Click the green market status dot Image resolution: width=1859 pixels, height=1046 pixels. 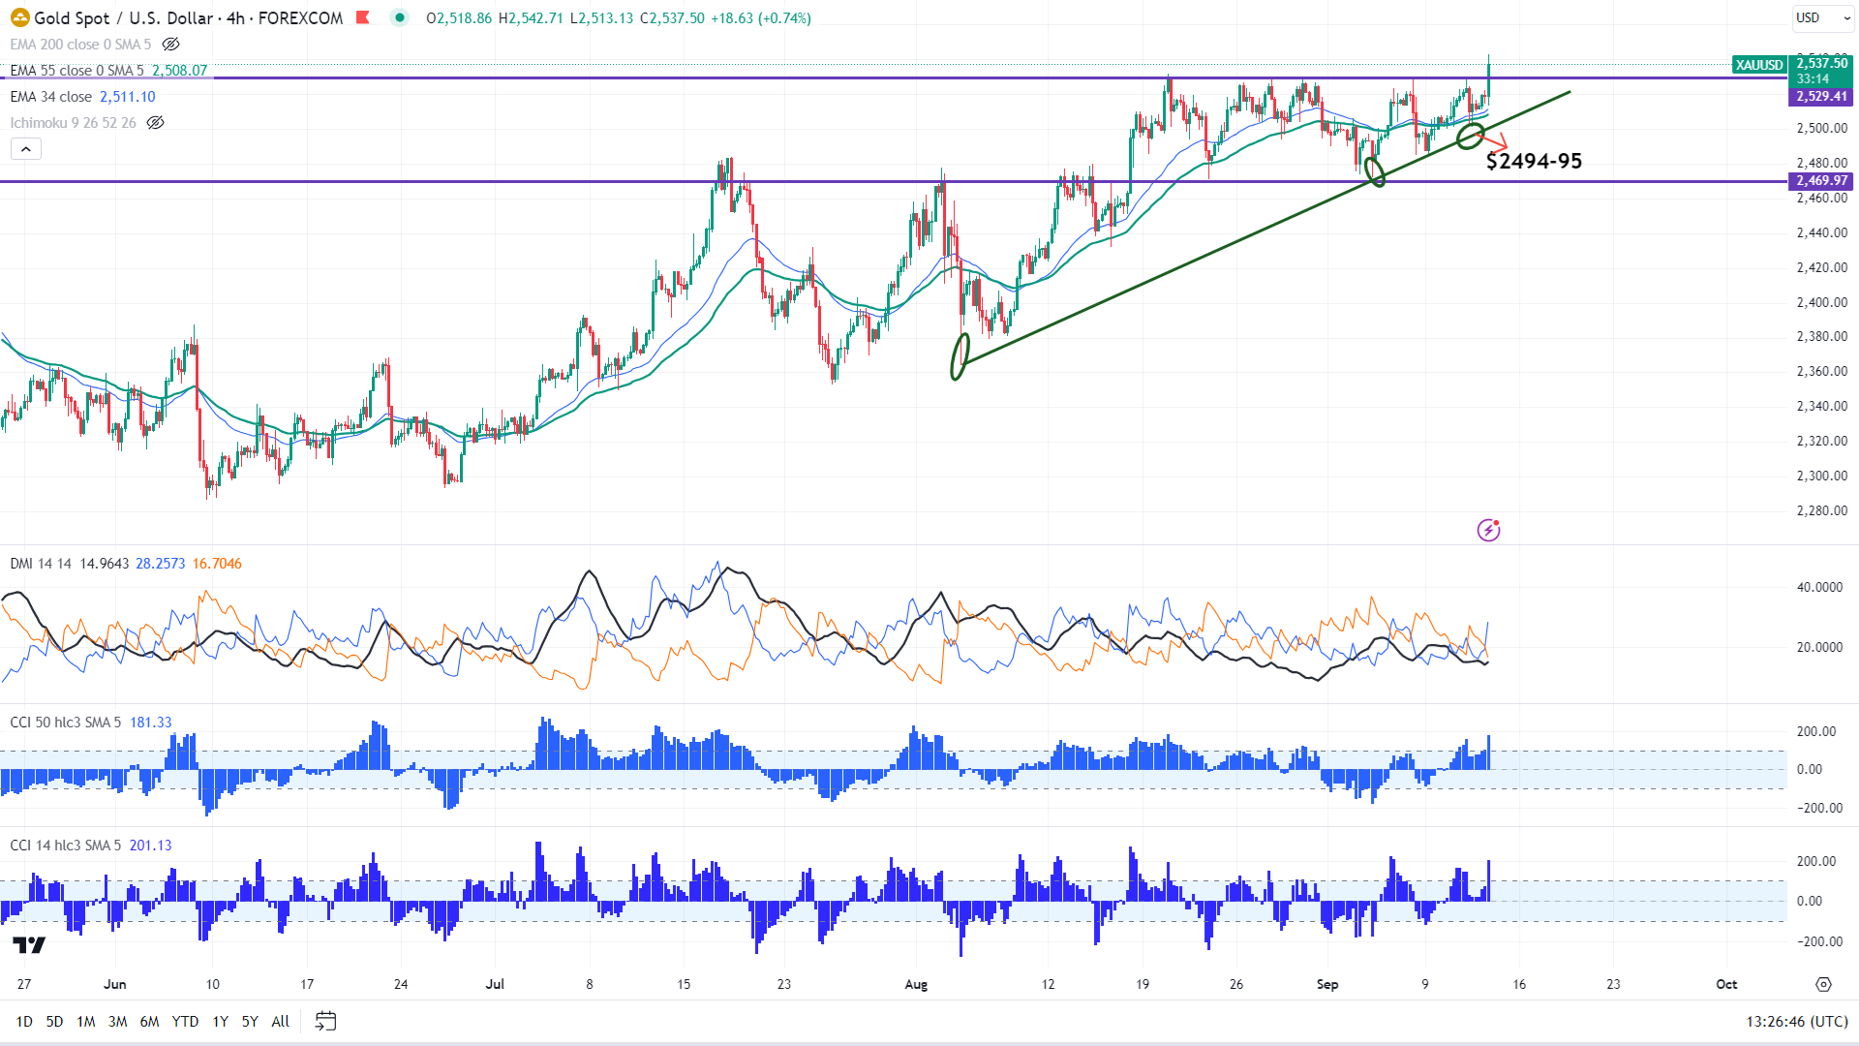(x=399, y=17)
